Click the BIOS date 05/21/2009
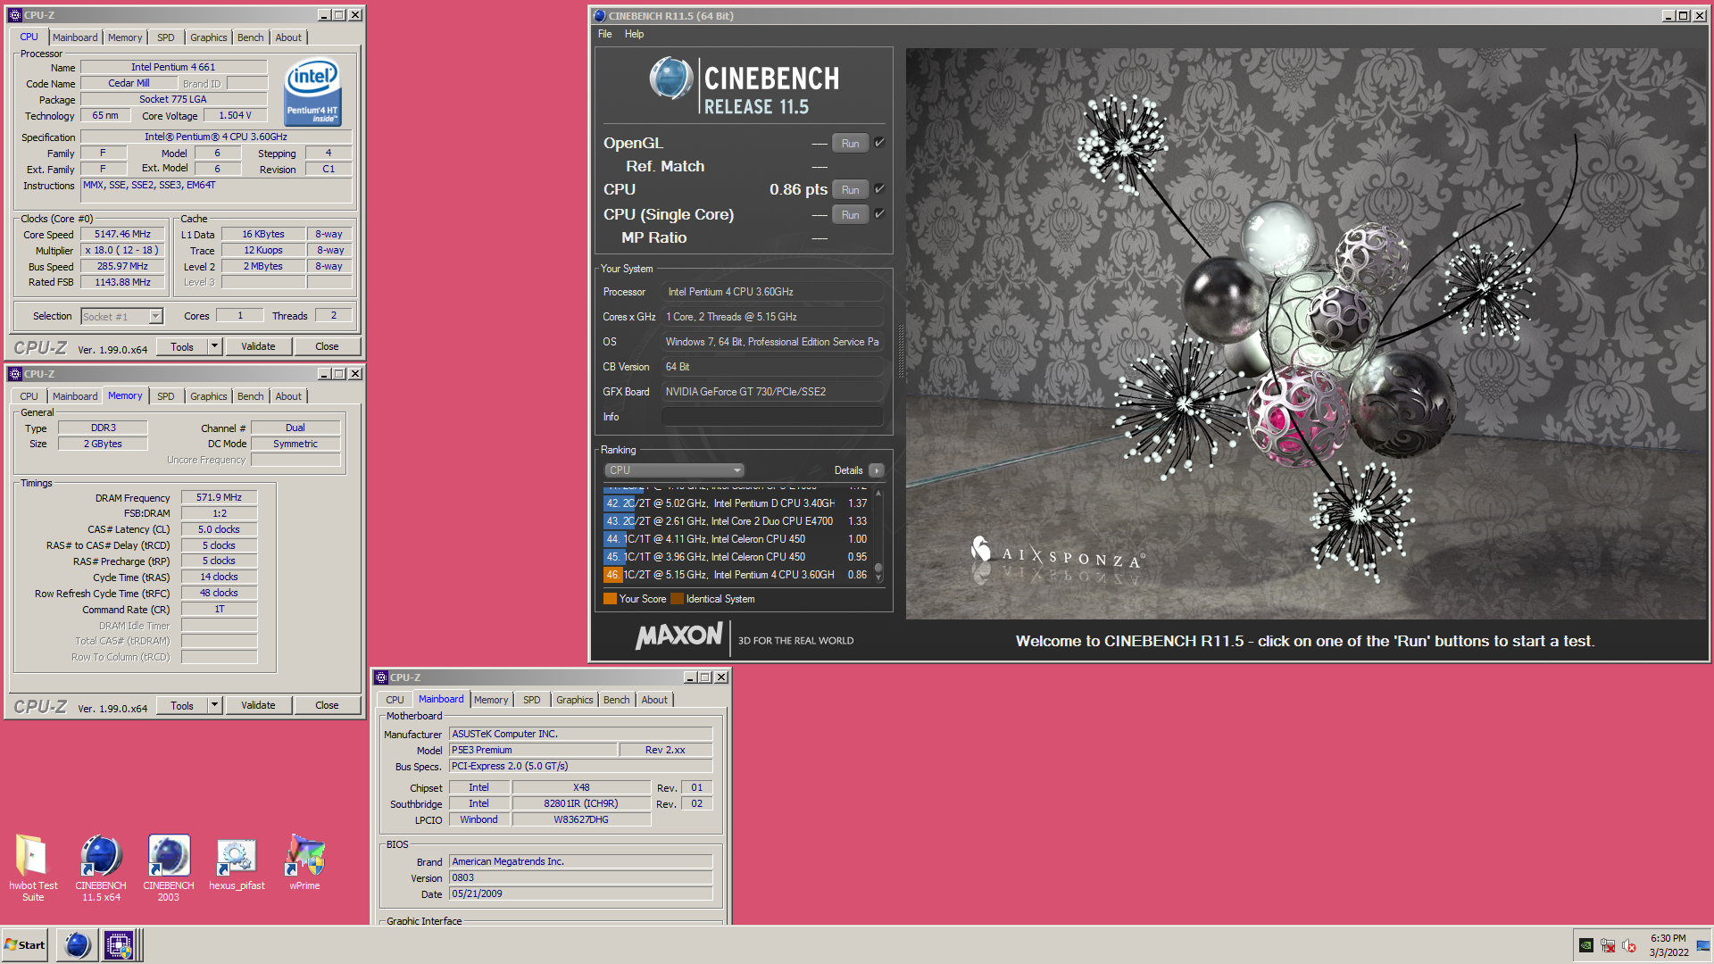 click(x=581, y=893)
